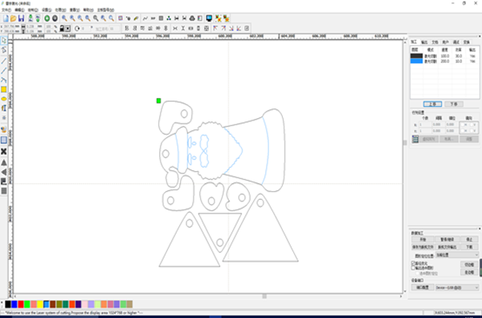Click the move layer up button

click(x=432, y=104)
